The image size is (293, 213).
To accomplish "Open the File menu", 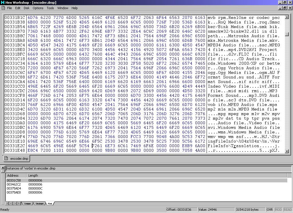I will [9, 8].
